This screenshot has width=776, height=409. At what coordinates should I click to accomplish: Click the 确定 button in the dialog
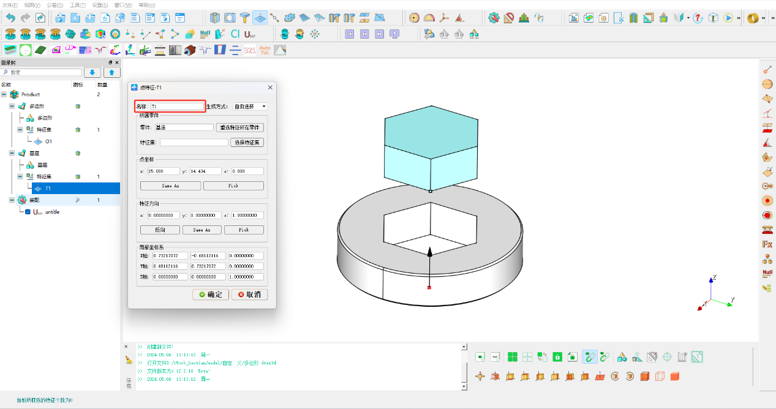(210, 295)
